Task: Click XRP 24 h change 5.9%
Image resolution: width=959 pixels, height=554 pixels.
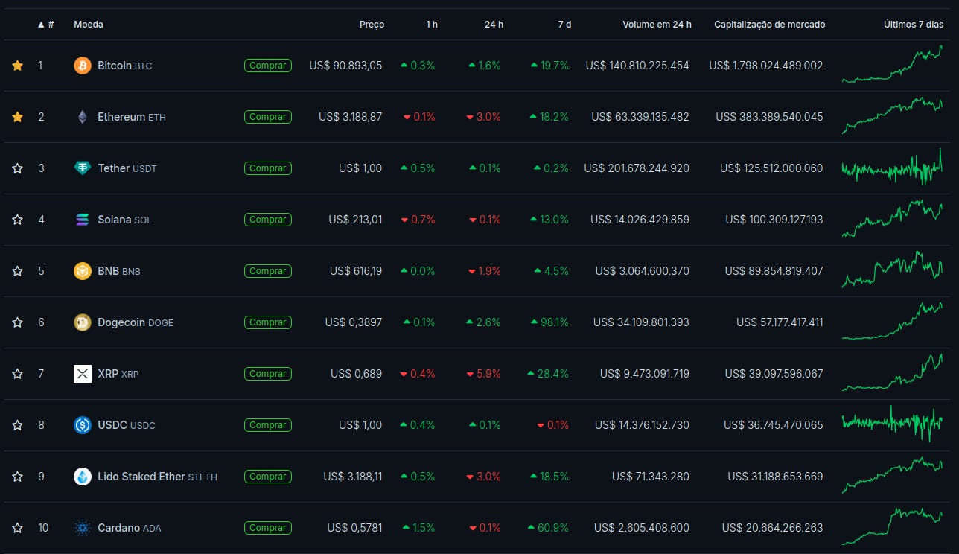Action: pyautogui.click(x=483, y=374)
